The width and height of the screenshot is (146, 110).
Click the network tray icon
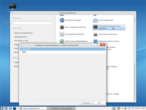pos(129,108)
